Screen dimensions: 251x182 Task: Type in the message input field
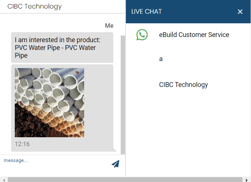[x=55, y=161]
